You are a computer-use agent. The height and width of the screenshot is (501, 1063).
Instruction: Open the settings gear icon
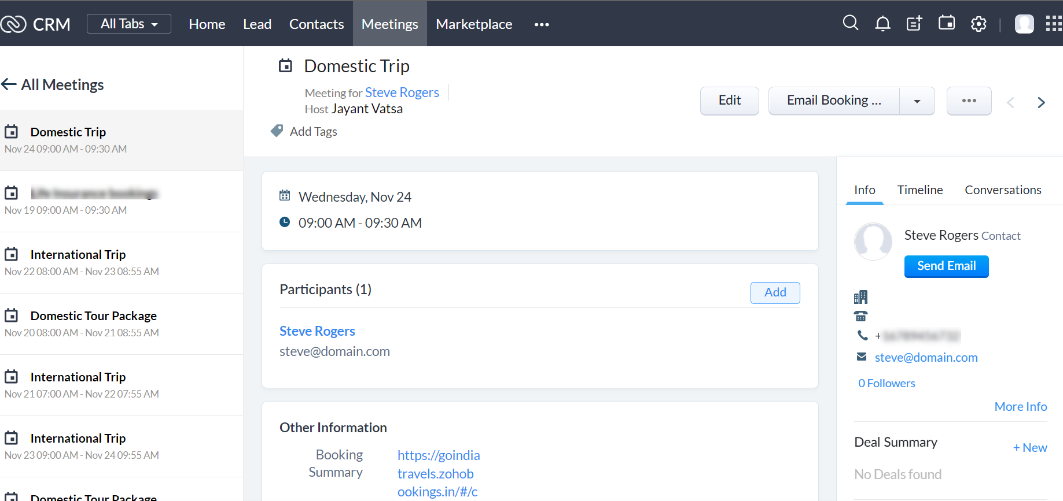[x=979, y=24]
